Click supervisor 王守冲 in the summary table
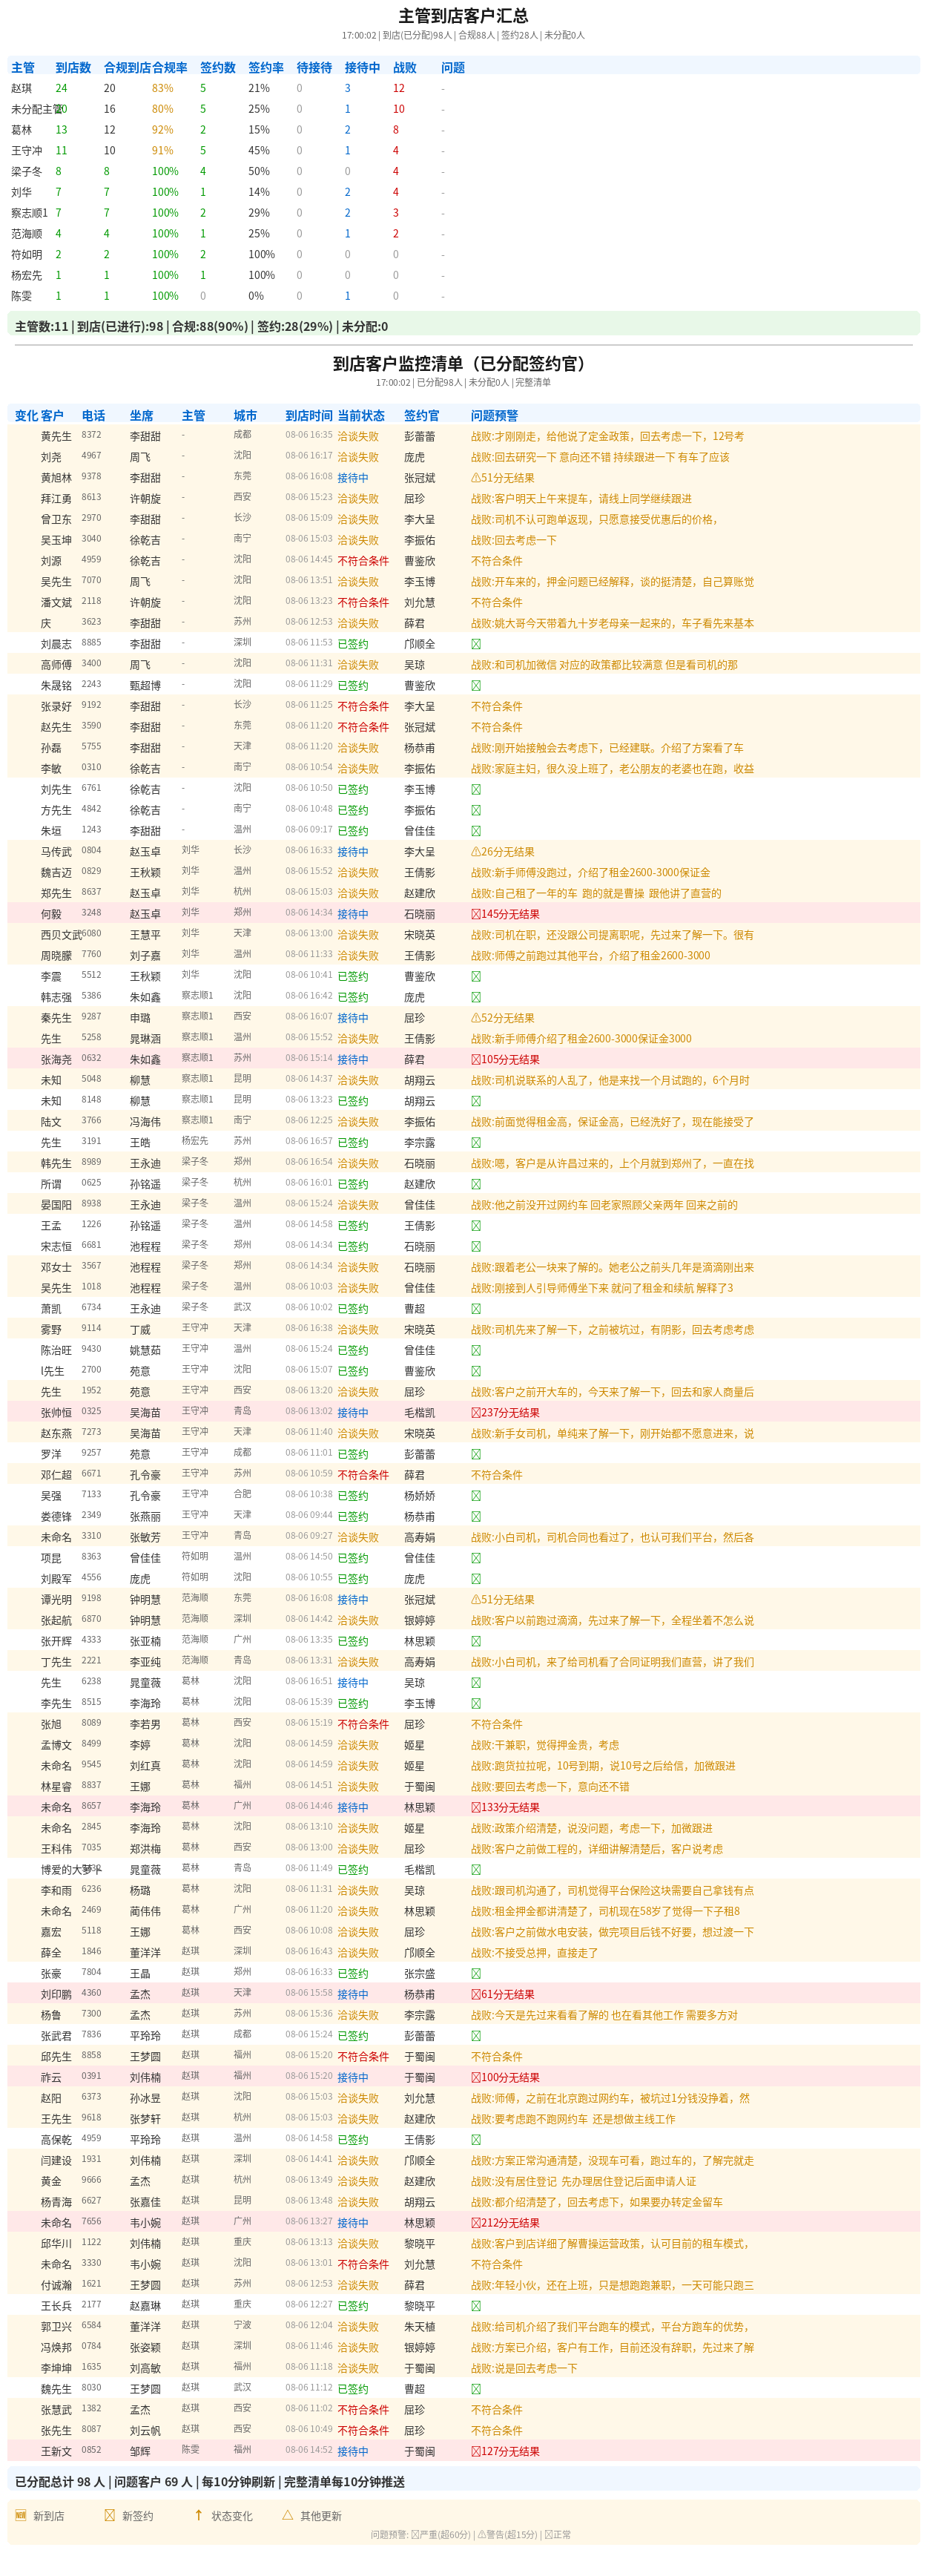The height and width of the screenshot is (2576, 927). click(x=27, y=151)
